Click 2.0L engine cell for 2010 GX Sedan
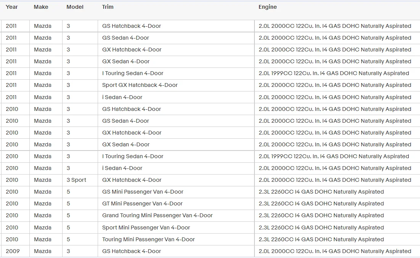This screenshot has height=258, width=420. pyautogui.click(x=337, y=144)
